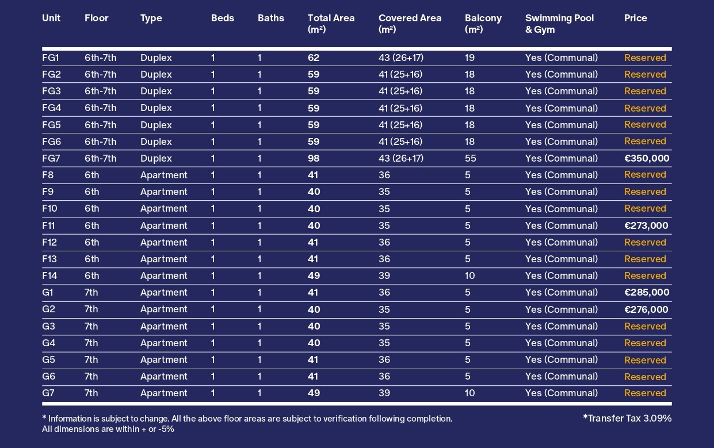This screenshot has height=448, width=714.
Task: Select the €350,000 price for FG7
Action: coord(647,158)
